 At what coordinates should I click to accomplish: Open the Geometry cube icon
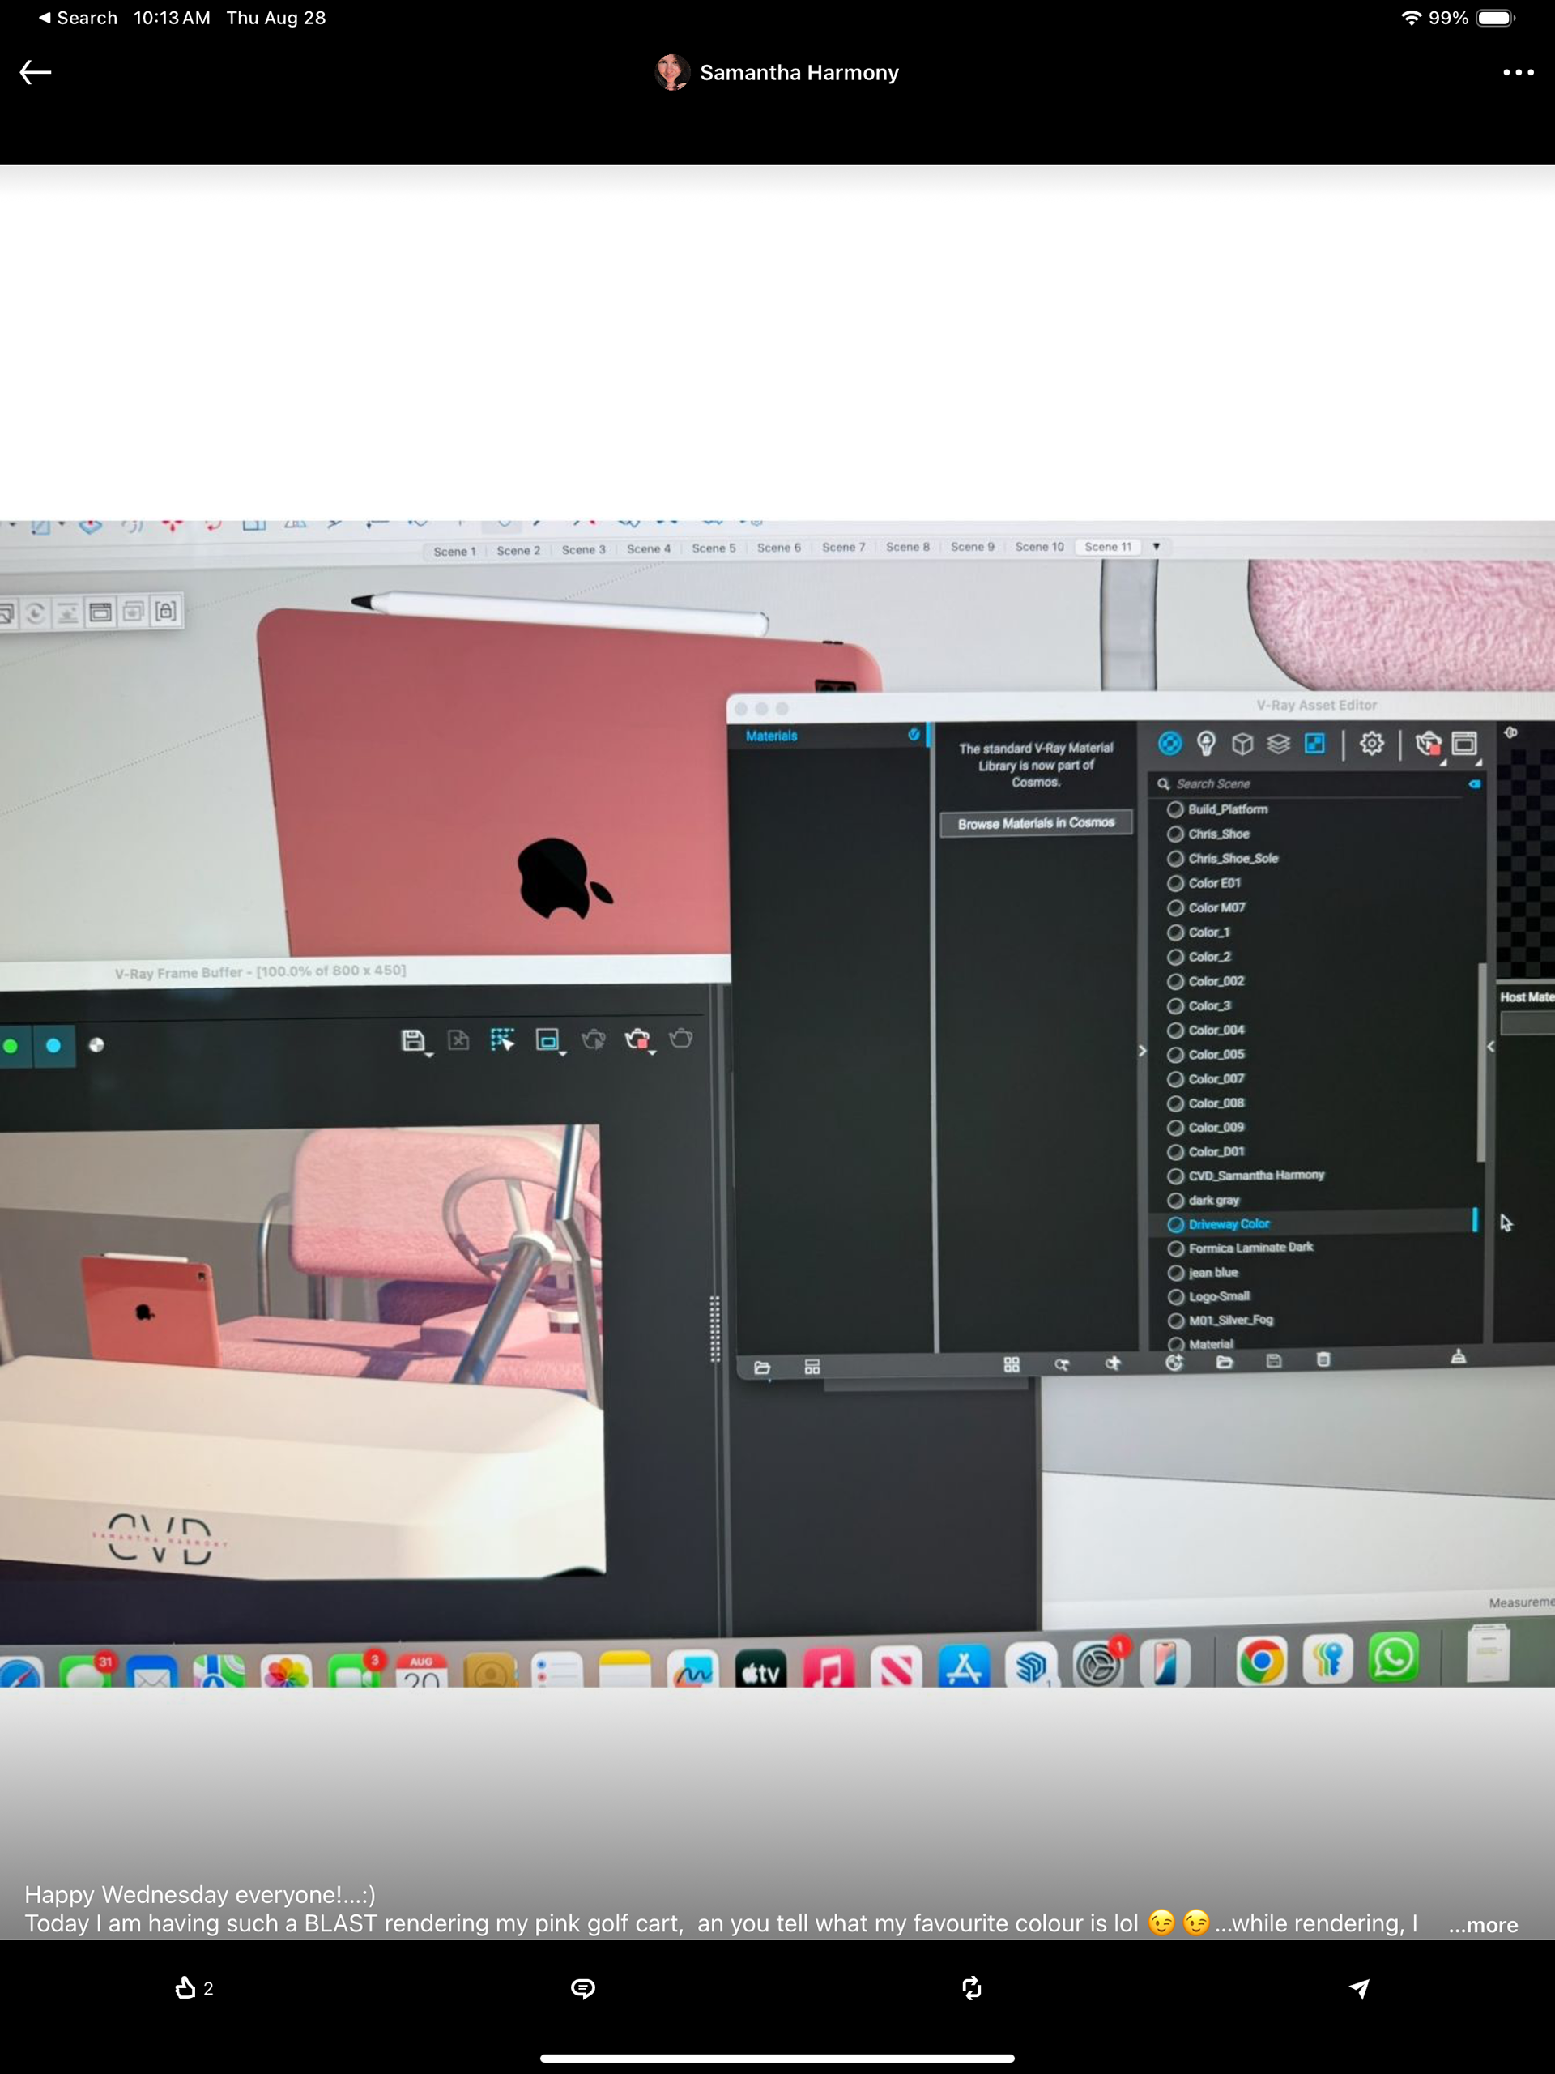[x=1242, y=744]
